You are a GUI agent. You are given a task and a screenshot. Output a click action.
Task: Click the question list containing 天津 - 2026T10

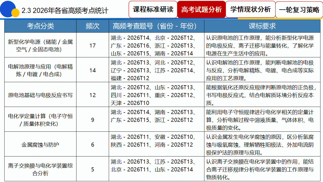(156, 95)
